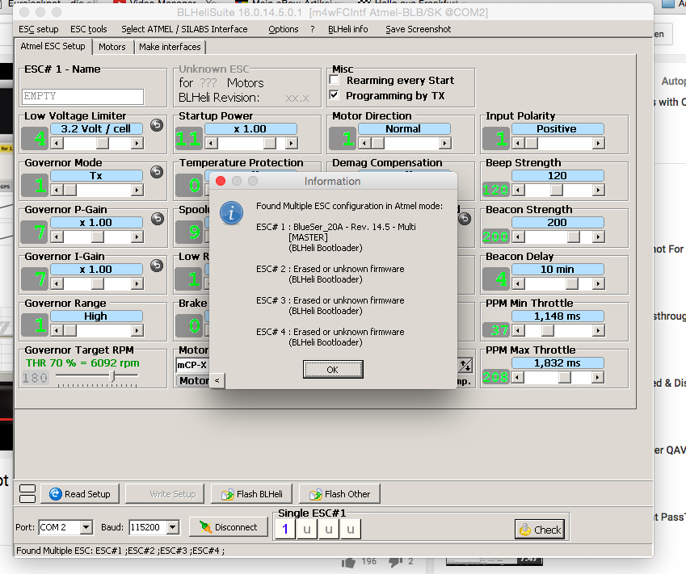Decrease Startup Power with left arrow

212,143
